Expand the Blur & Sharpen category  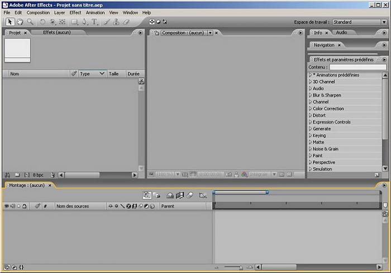310,95
